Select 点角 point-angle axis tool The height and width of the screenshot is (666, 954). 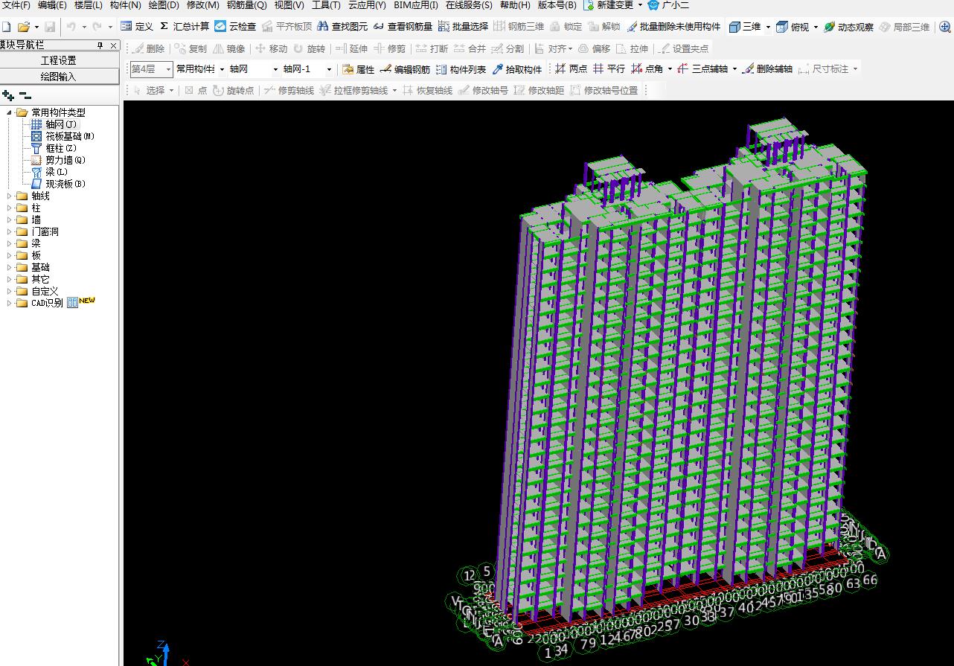click(647, 69)
